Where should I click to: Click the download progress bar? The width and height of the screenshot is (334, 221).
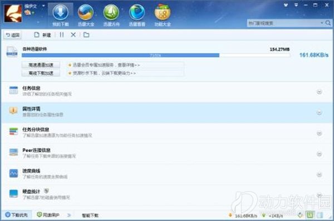click(x=156, y=56)
